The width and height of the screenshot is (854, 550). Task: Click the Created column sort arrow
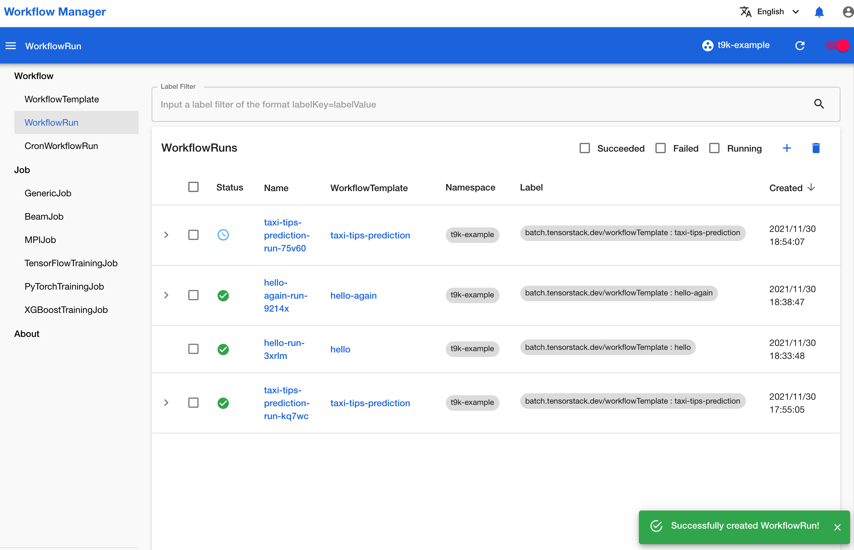[811, 187]
